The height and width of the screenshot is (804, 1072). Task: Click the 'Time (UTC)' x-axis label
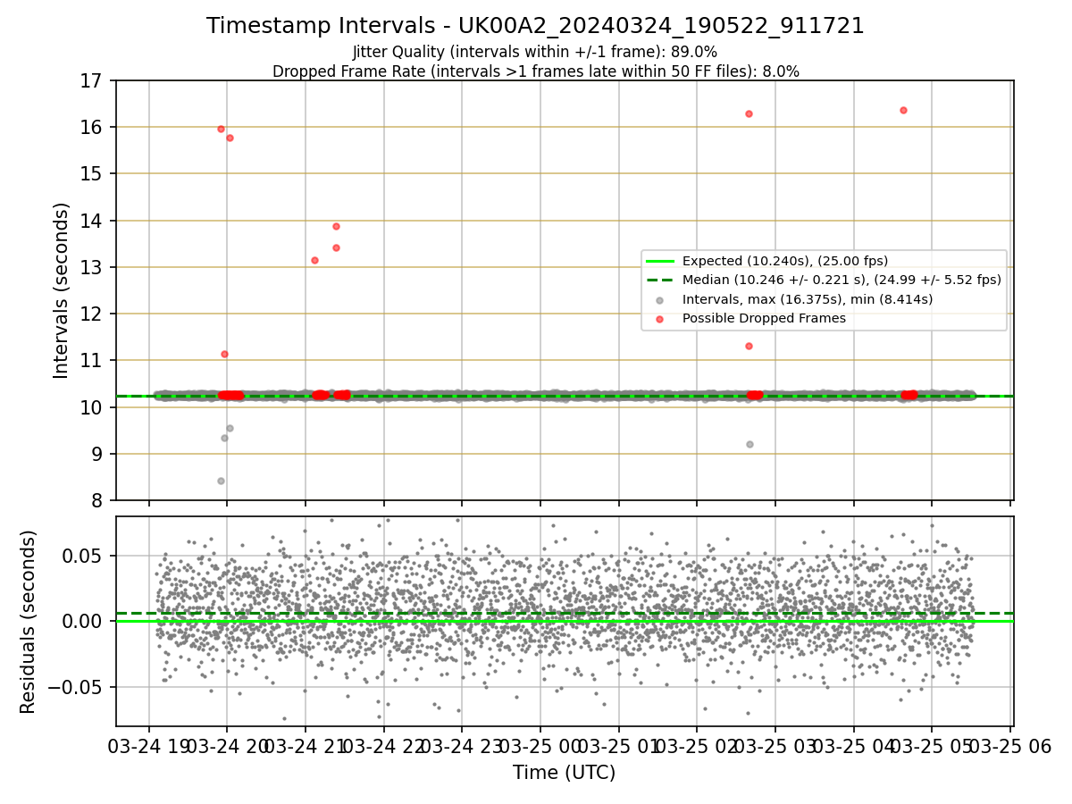tap(564, 773)
